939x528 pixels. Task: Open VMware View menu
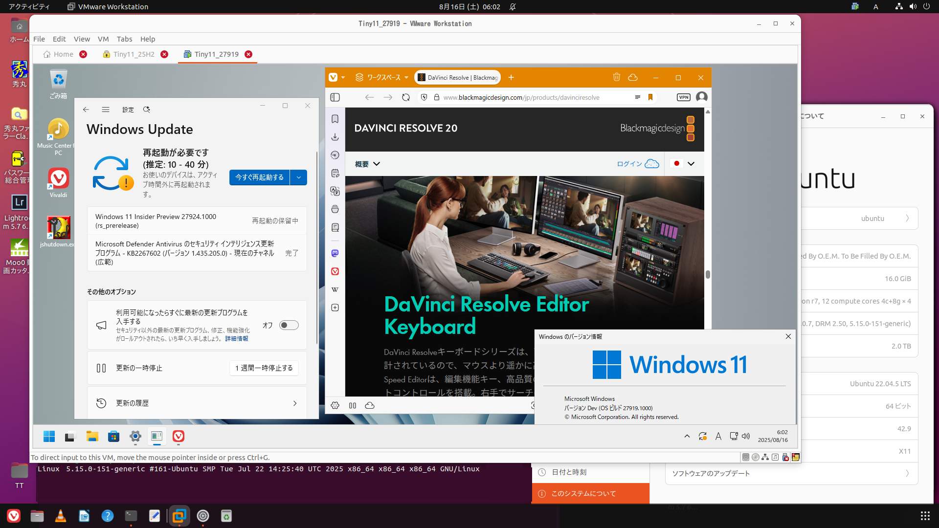82,39
